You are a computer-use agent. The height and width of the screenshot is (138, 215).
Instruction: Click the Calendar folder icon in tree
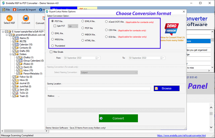pyautogui.click(x=17, y=44)
